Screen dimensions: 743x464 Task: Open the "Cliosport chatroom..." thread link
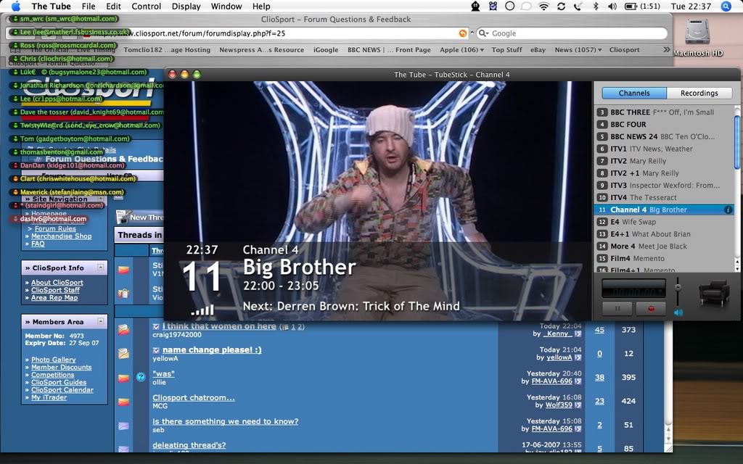[x=193, y=398]
